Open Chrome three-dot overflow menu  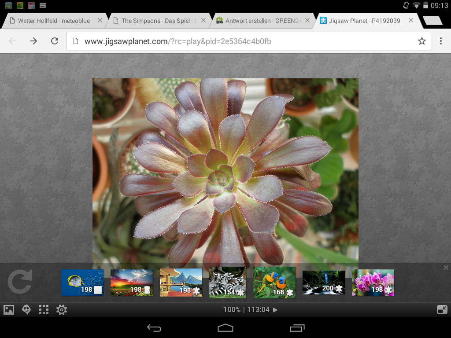click(x=440, y=41)
